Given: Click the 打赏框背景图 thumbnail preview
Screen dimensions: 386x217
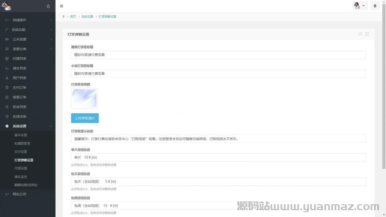Looking at the screenshot, I should coord(84,98).
